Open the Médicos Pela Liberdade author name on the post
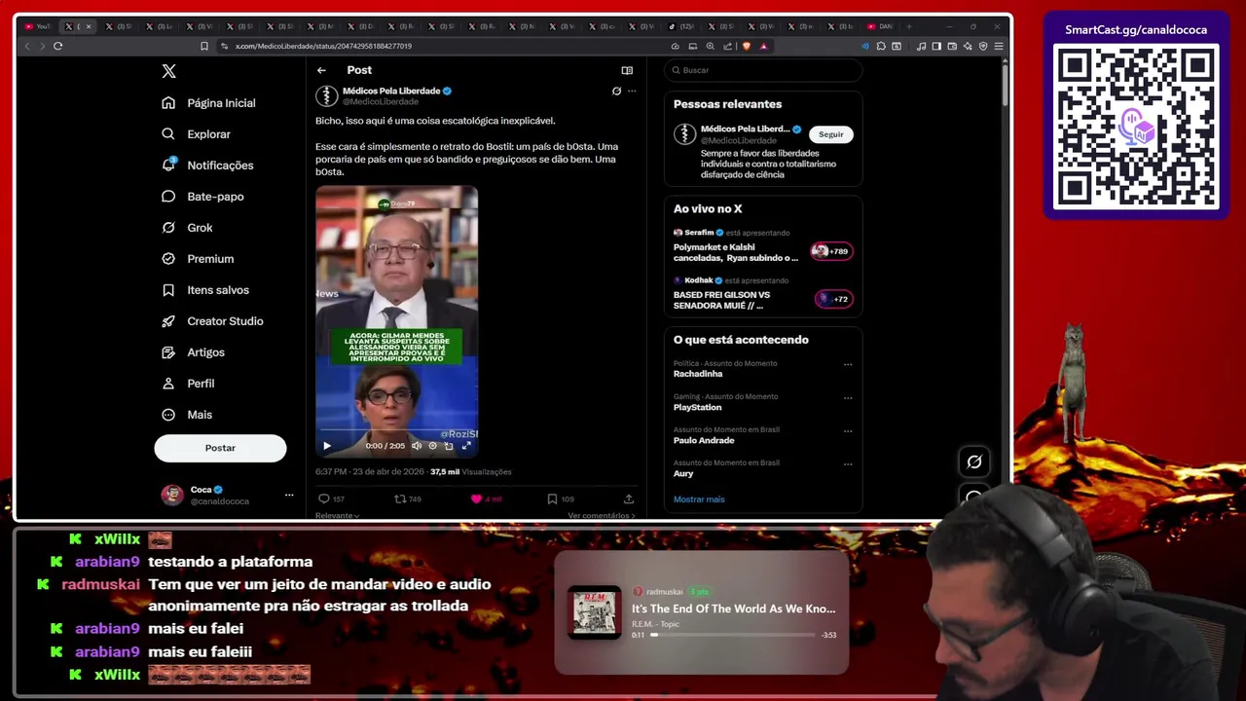 pos(391,91)
